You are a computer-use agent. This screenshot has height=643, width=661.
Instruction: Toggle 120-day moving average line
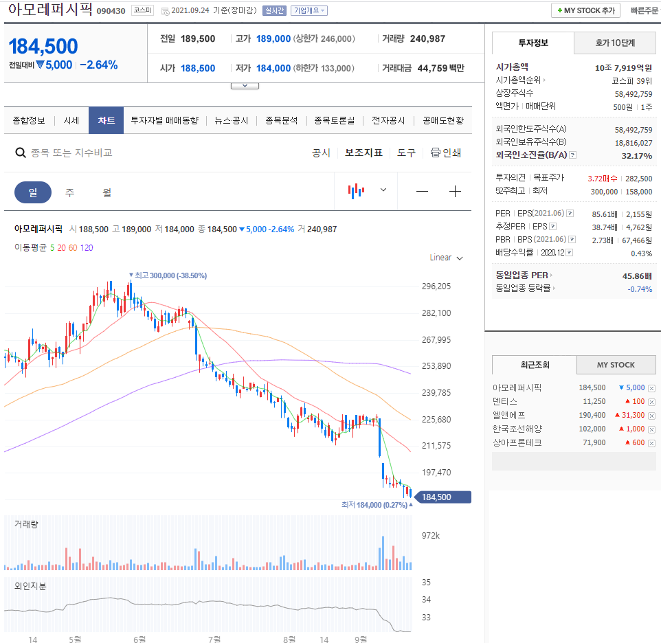pos(87,248)
